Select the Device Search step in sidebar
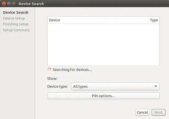The image size is (169, 119). 16,13
